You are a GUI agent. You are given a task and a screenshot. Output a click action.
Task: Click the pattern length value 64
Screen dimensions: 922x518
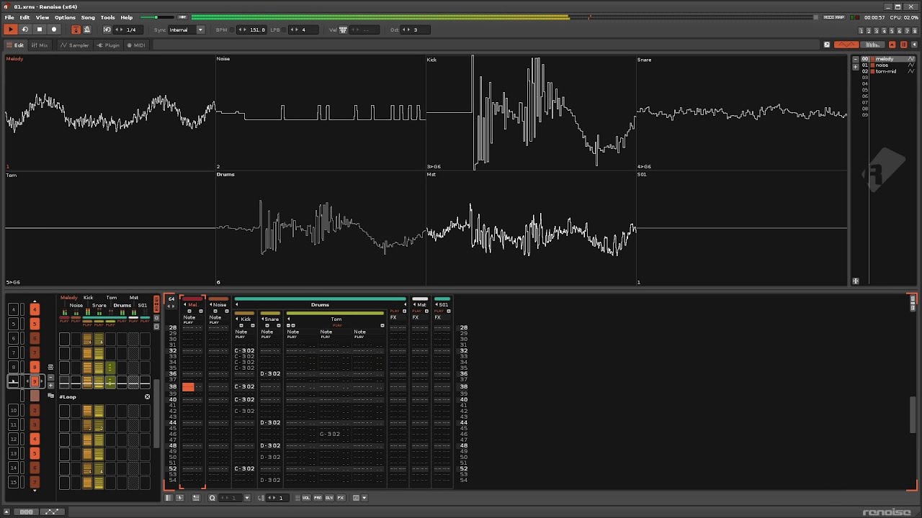(171, 299)
